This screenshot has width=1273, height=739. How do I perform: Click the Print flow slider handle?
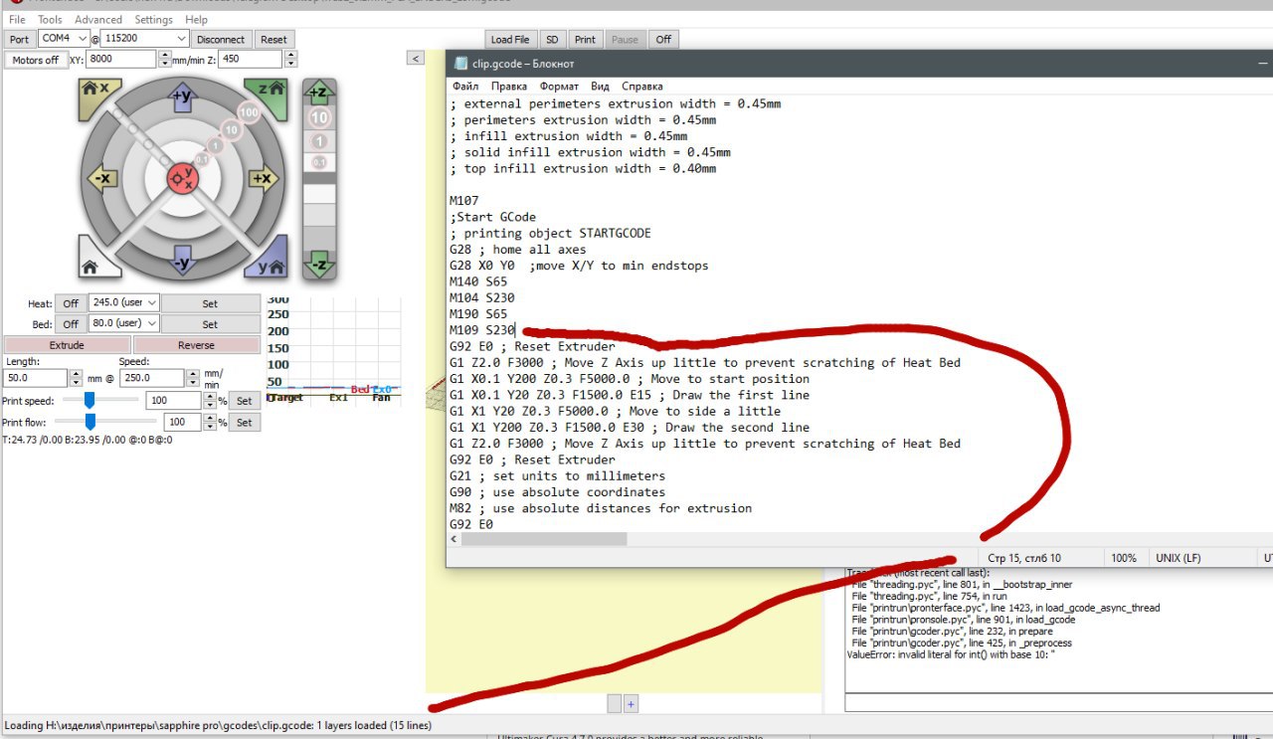90,422
